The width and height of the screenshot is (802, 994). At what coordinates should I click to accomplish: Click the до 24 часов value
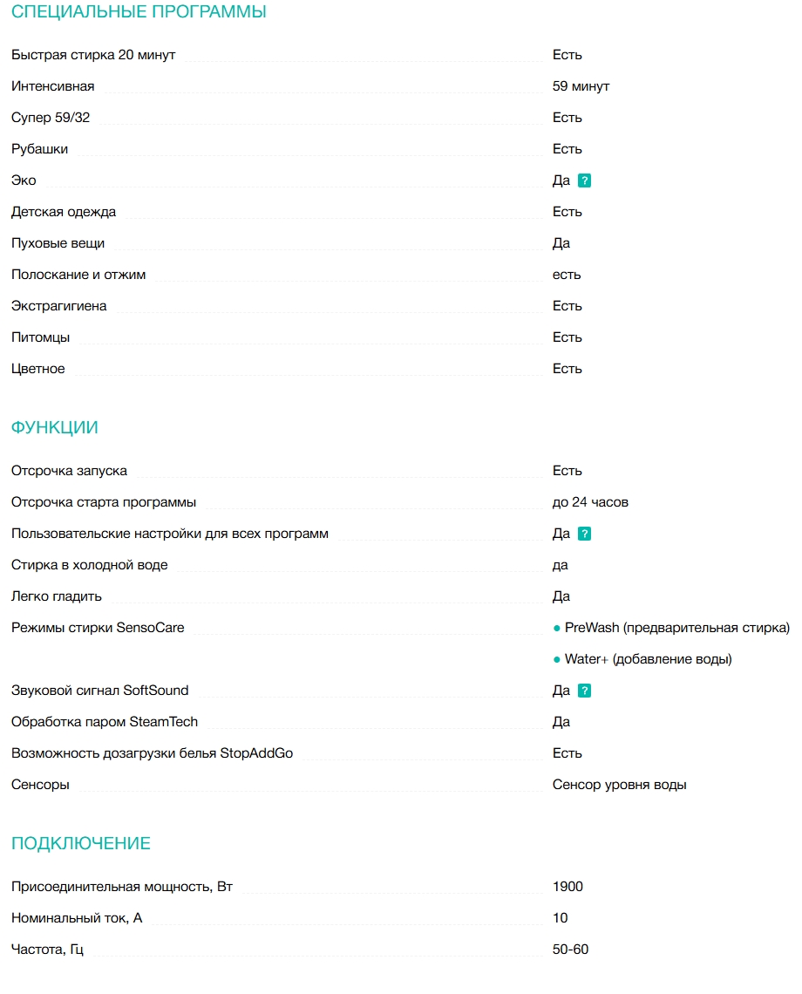pyautogui.click(x=590, y=502)
